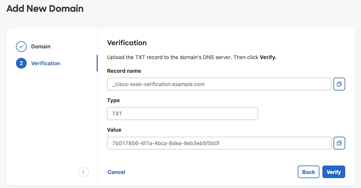Click the Verify button
Screen dimensions: 361x188
334,172
